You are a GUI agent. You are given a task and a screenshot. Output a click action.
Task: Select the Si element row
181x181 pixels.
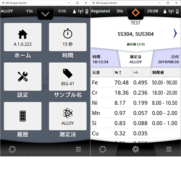coord(136,123)
